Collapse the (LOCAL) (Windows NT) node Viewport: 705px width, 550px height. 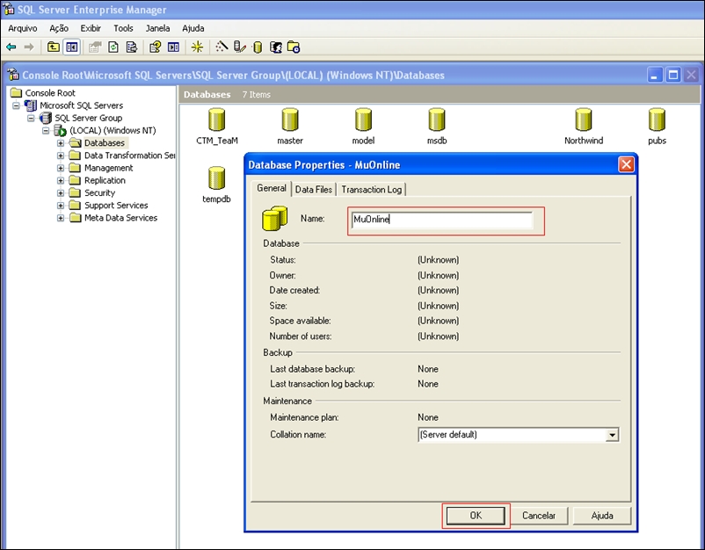pyautogui.click(x=46, y=131)
